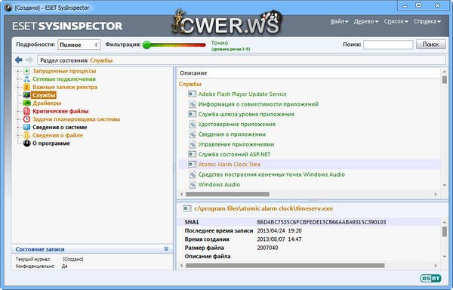This screenshot has width=453, height=290.
Task: Open the Список menu
Action: click(x=396, y=21)
